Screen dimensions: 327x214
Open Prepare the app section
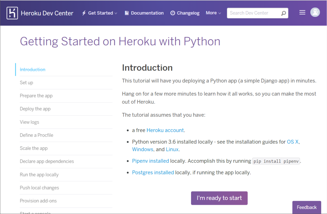(x=36, y=96)
